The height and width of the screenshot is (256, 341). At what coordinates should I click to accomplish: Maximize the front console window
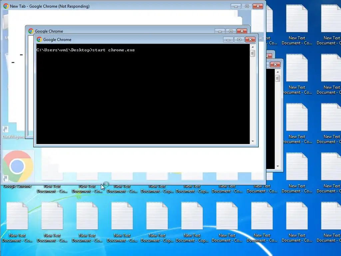[x=239, y=40]
